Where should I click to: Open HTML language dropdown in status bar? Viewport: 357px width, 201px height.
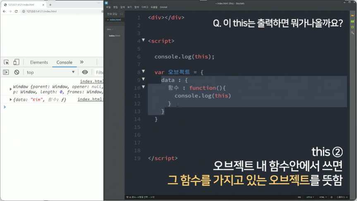[x=323, y=197]
